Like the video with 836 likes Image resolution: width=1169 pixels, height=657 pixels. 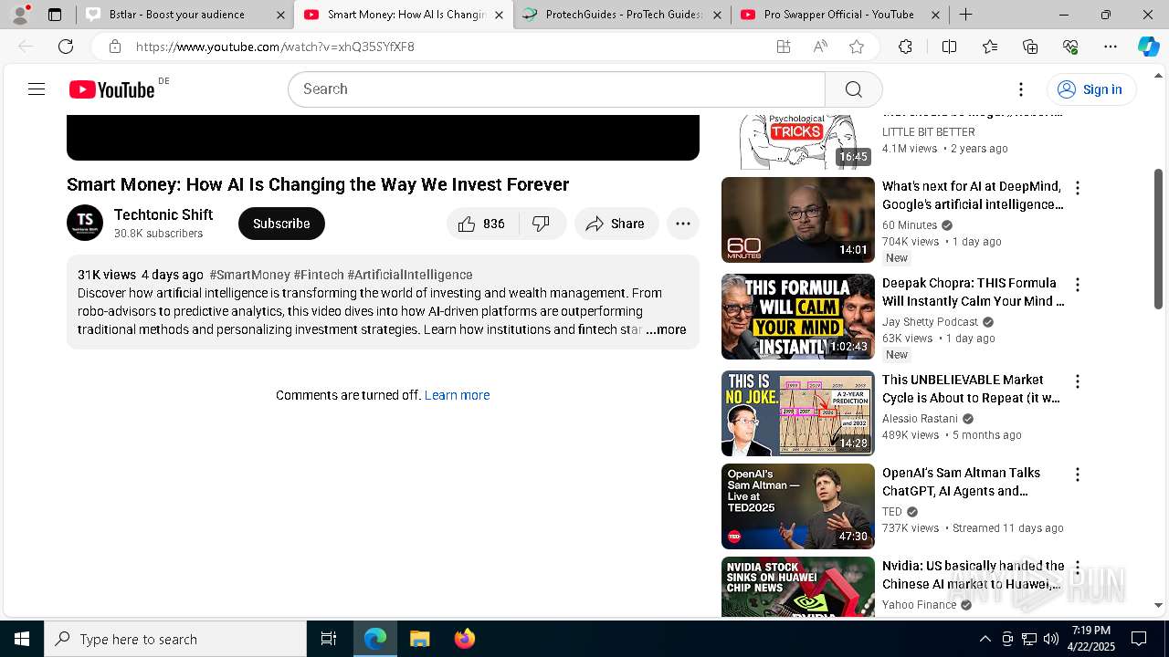point(482,224)
